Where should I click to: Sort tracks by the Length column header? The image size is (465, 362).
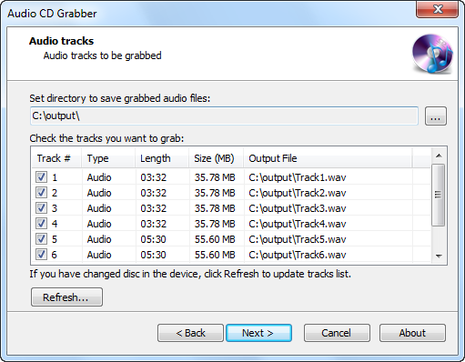162,158
